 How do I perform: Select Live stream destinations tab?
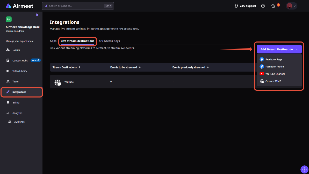(77, 41)
